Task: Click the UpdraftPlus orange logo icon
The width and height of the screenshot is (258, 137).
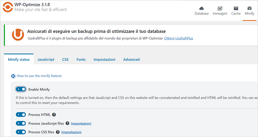Action: click(x=18, y=35)
